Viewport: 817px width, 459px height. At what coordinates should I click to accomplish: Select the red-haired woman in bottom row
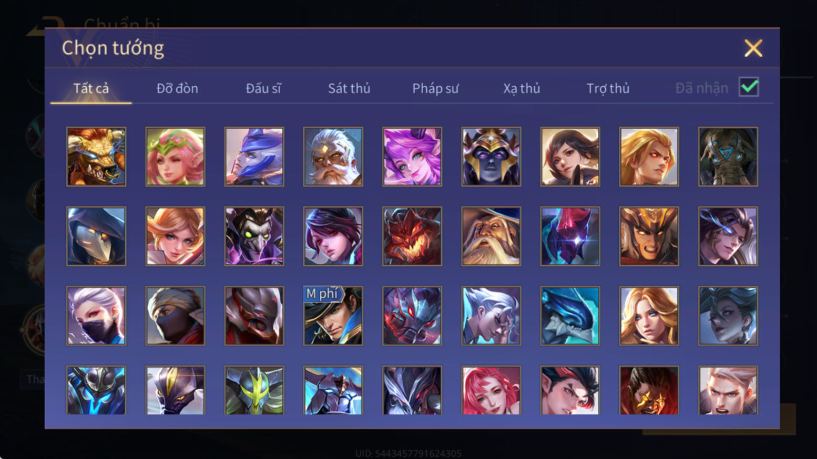(x=491, y=390)
